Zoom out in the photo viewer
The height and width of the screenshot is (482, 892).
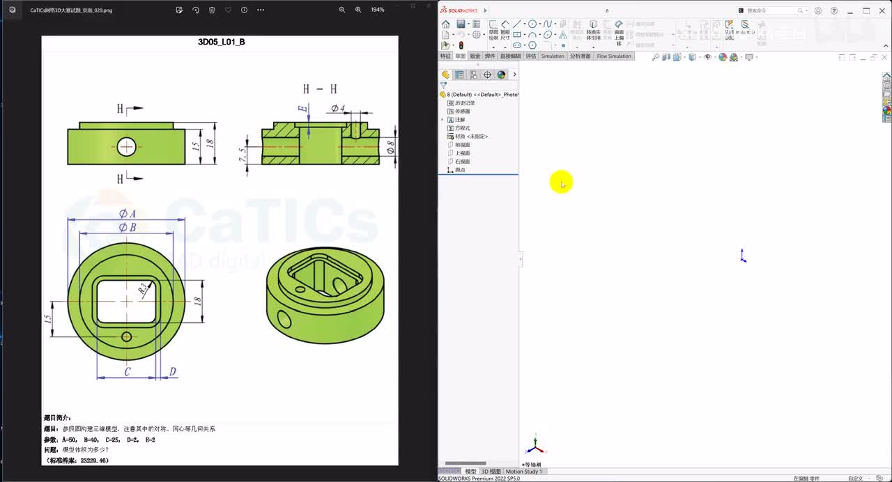342,10
